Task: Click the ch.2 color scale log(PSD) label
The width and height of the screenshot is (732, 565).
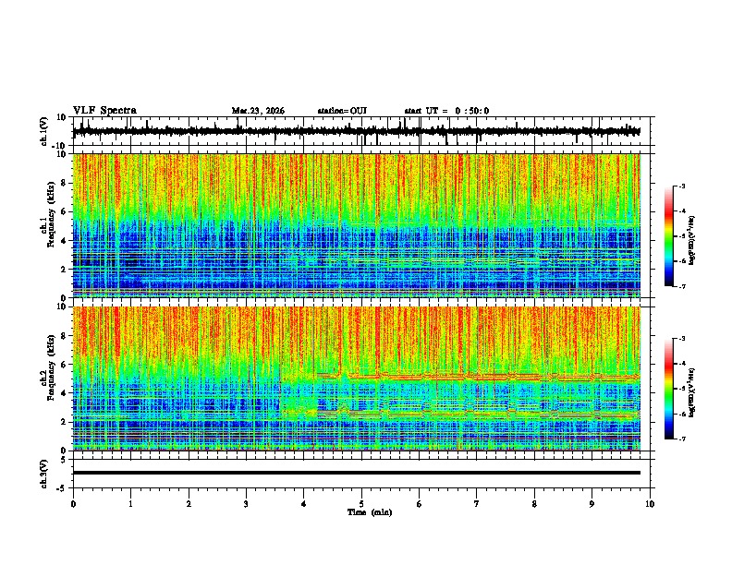Action: pyautogui.click(x=692, y=391)
